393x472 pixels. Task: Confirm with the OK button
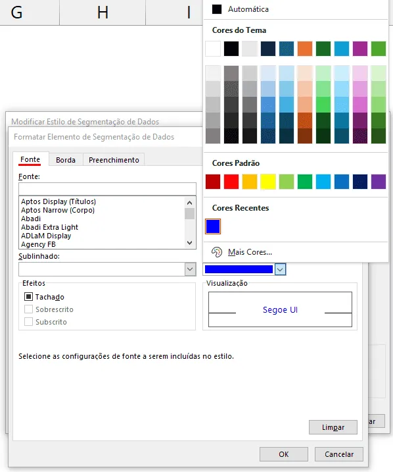pyautogui.click(x=284, y=454)
